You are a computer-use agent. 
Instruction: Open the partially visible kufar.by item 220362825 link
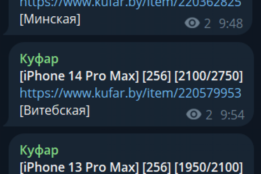coord(130,3)
